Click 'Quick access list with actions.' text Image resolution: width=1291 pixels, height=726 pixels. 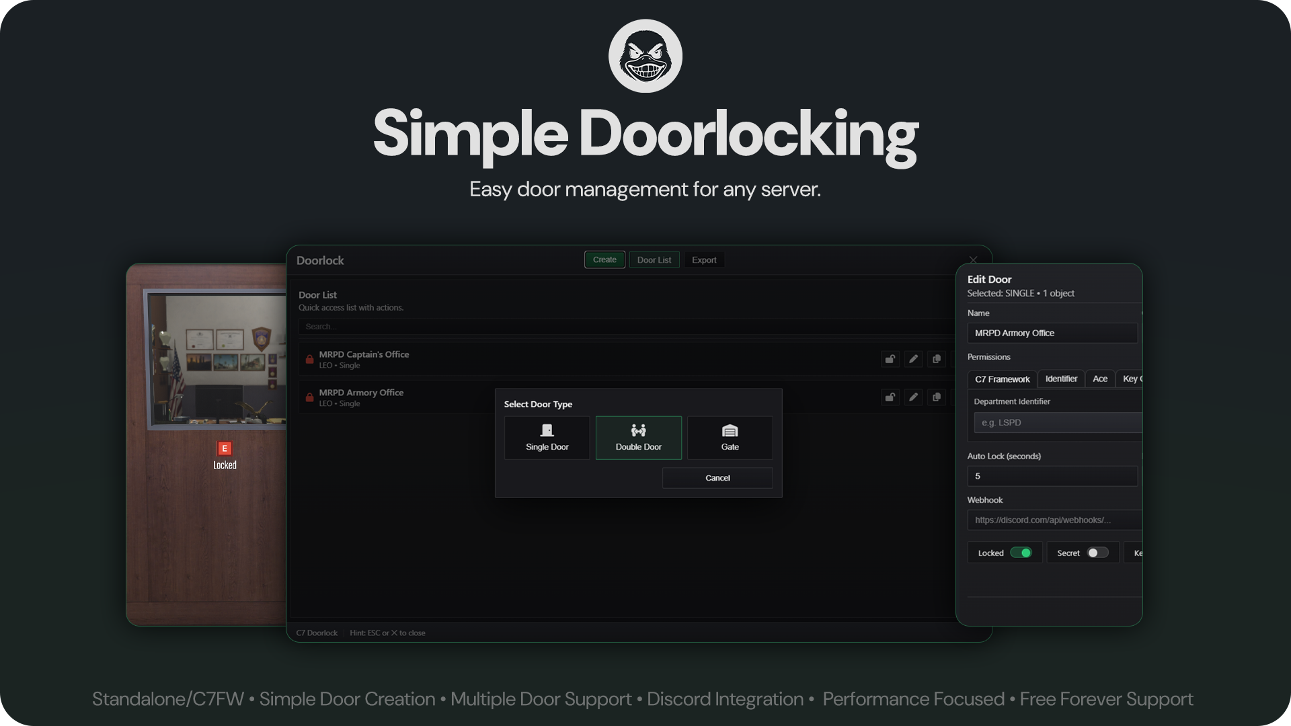pyautogui.click(x=351, y=308)
